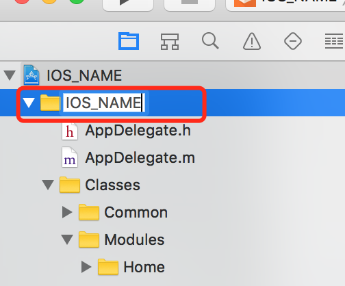Collapse the Modules folder triangle
Screen dimensions: 345x286
[67, 239]
